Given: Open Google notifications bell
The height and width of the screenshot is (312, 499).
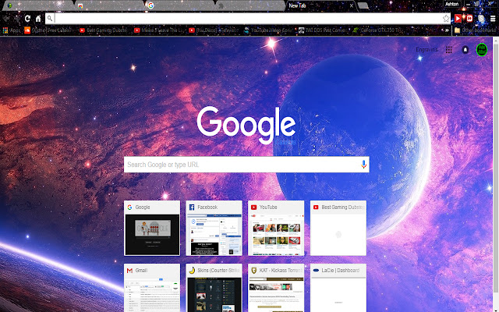Looking at the screenshot, I should (x=465, y=50).
